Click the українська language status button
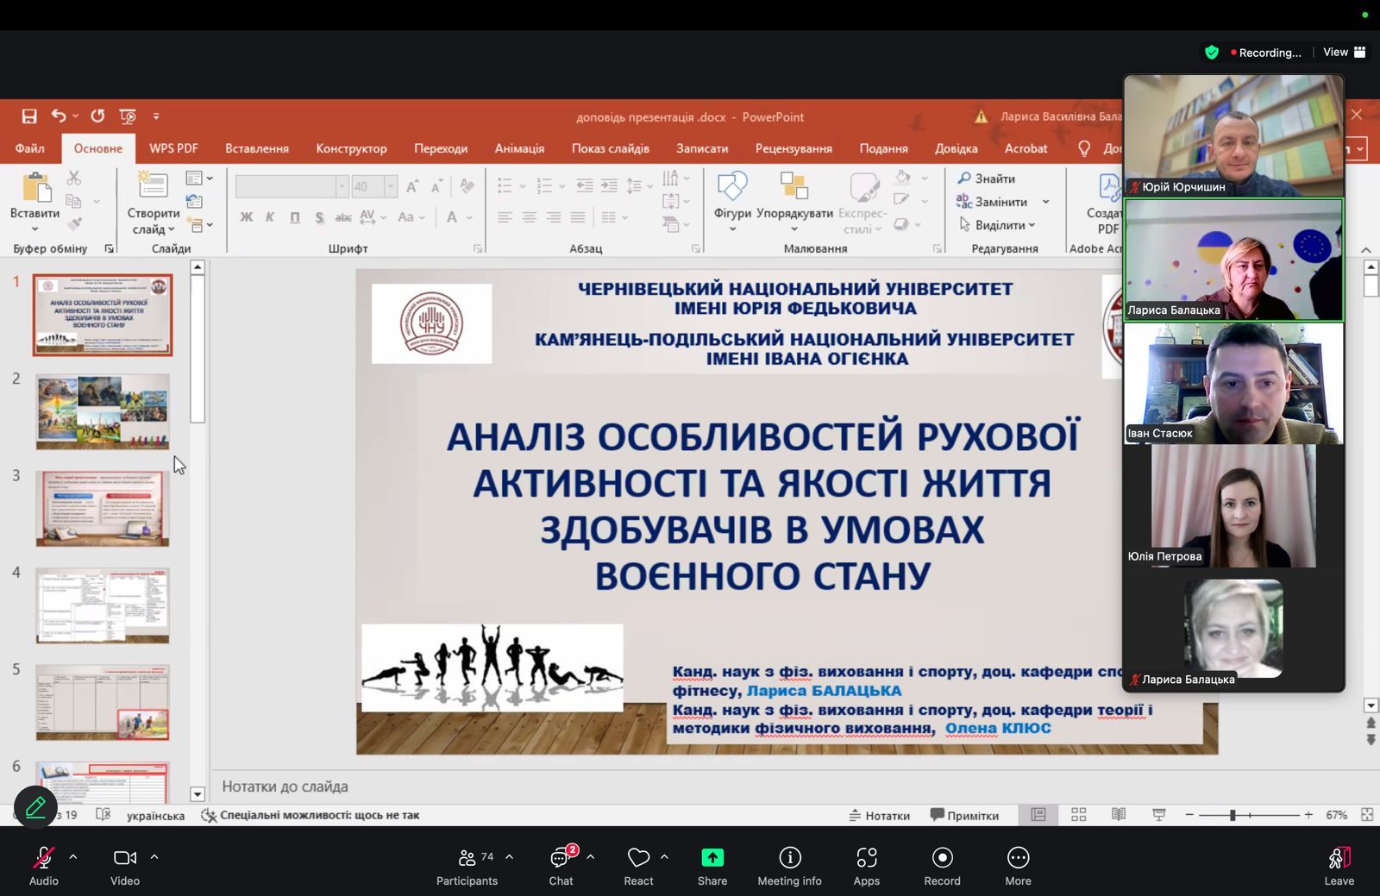 pyautogui.click(x=155, y=815)
